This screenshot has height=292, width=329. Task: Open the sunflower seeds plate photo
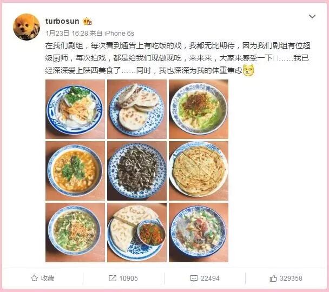(137, 171)
